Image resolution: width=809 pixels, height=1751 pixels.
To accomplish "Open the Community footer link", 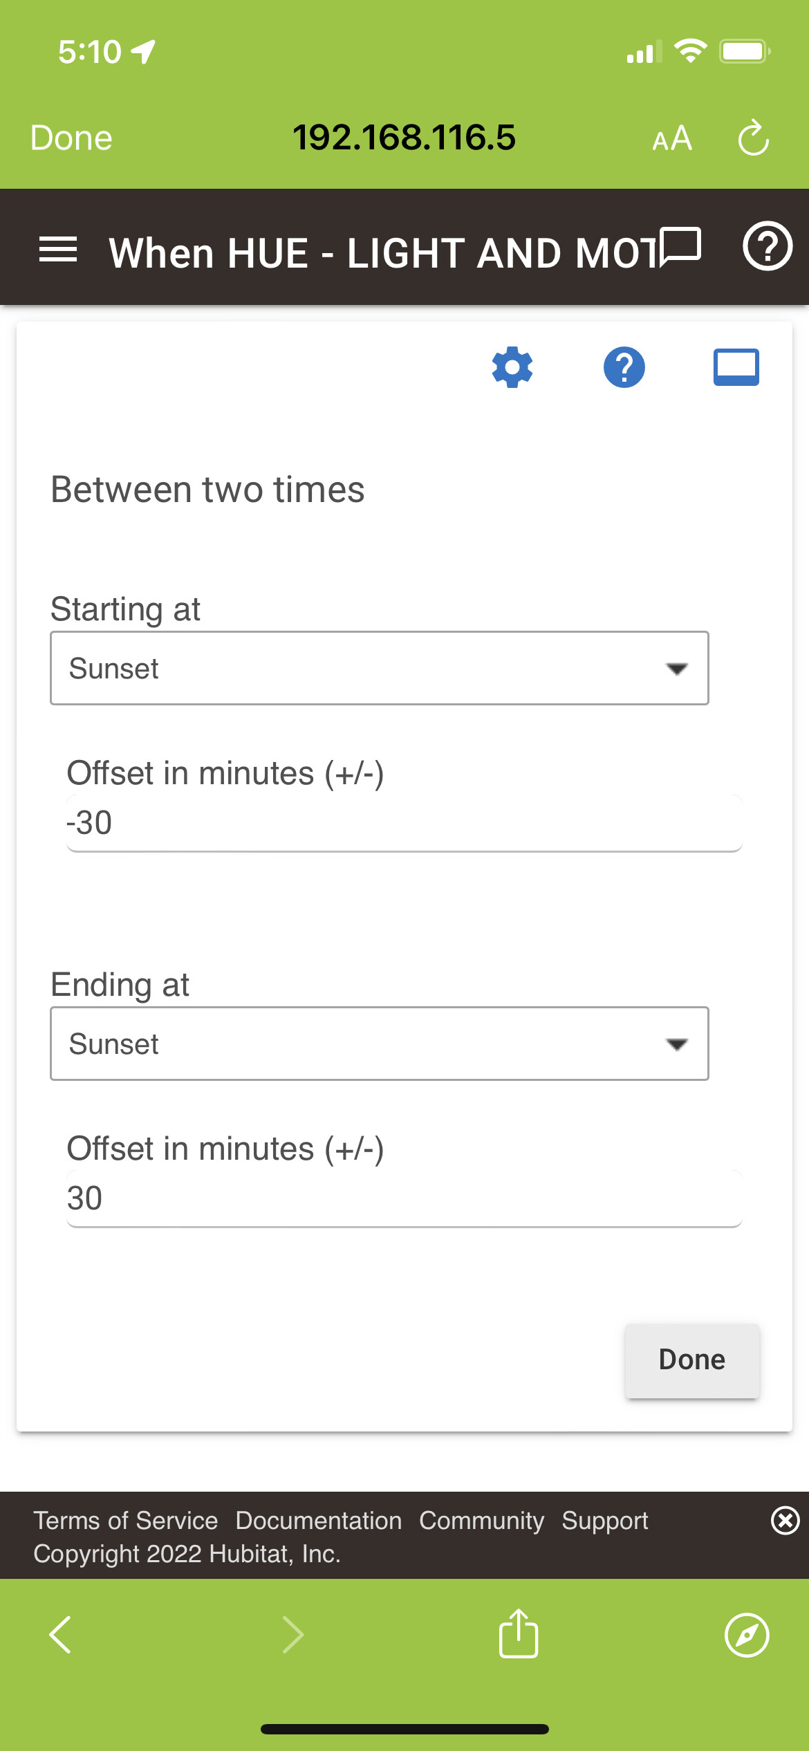I will point(482,1521).
